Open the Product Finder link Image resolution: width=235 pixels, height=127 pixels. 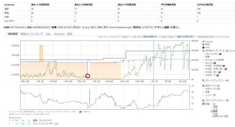tap(167, 36)
